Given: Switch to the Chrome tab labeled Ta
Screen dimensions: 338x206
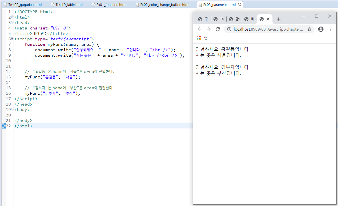Looking at the screenshot, I should (x=219, y=19).
